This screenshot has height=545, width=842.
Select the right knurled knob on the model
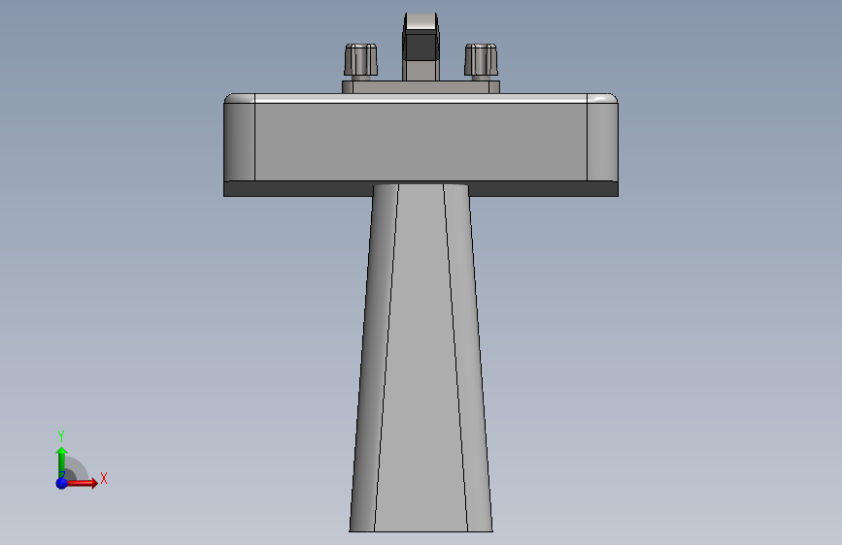pyautogui.click(x=481, y=60)
